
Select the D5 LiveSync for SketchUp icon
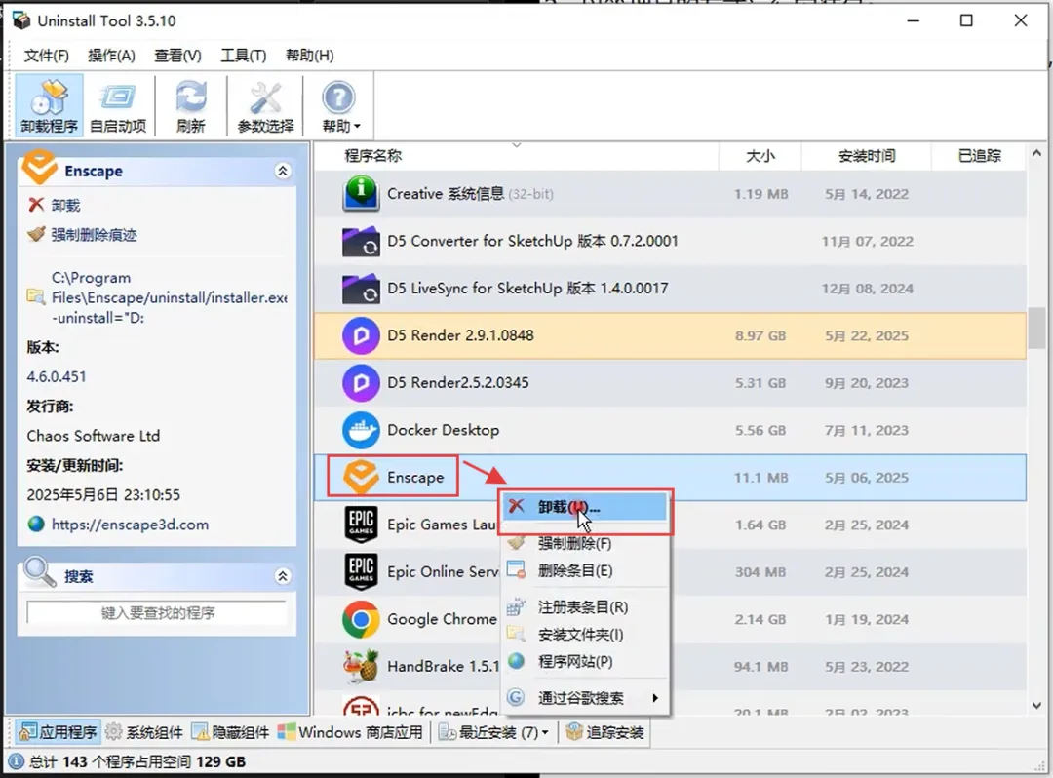tap(361, 288)
